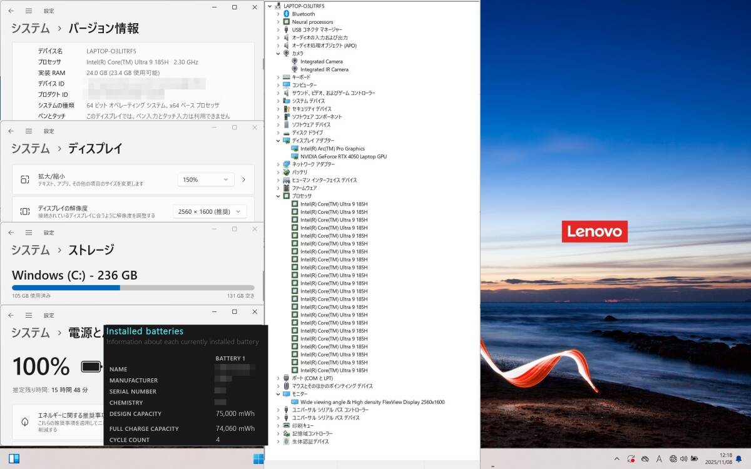Click the Neural processors category icon
Screen dimensions: 751x469
[287, 22]
